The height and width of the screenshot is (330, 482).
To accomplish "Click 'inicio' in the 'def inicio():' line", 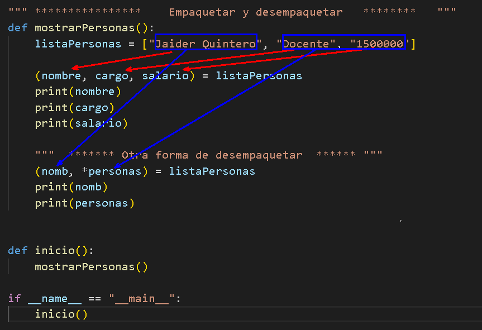I will point(55,250).
